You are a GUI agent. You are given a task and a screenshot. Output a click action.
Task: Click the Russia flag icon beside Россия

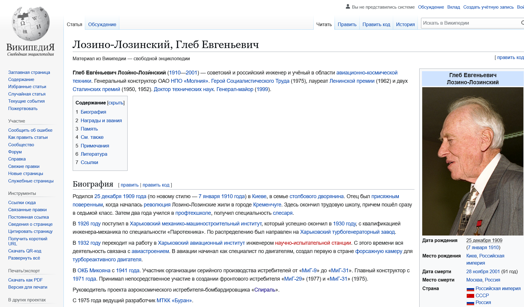click(x=470, y=303)
